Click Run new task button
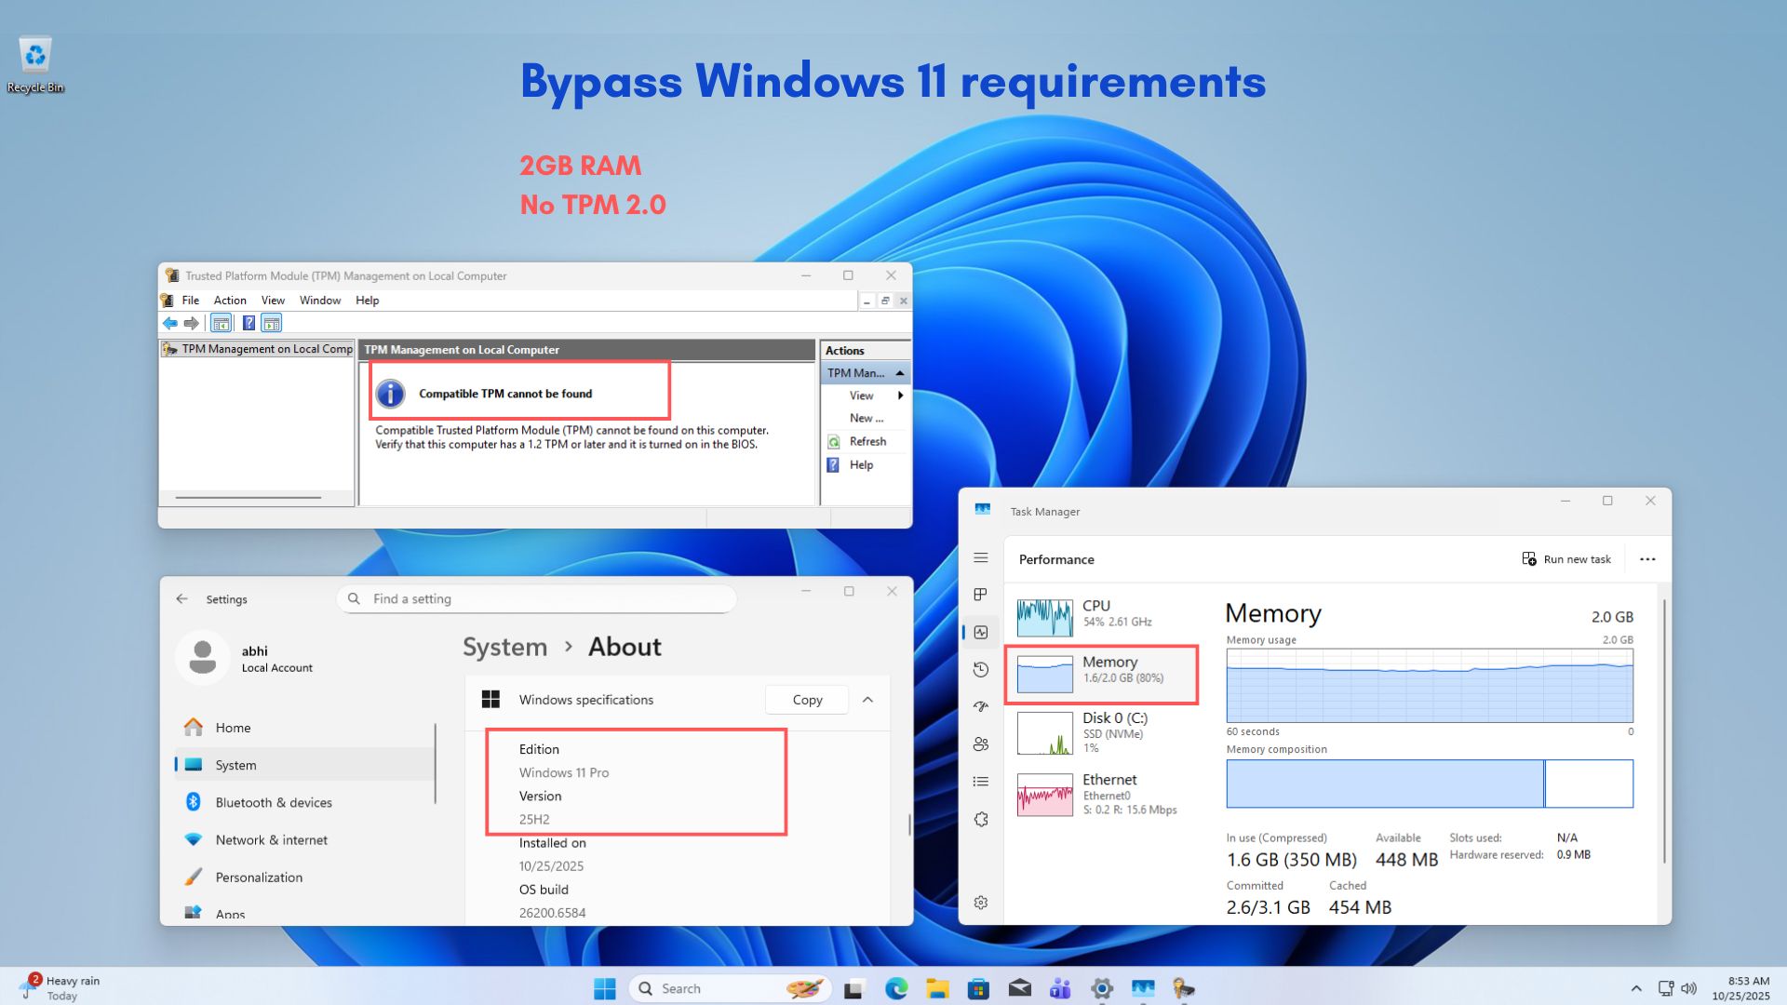The image size is (1787, 1005). [x=1566, y=559]
